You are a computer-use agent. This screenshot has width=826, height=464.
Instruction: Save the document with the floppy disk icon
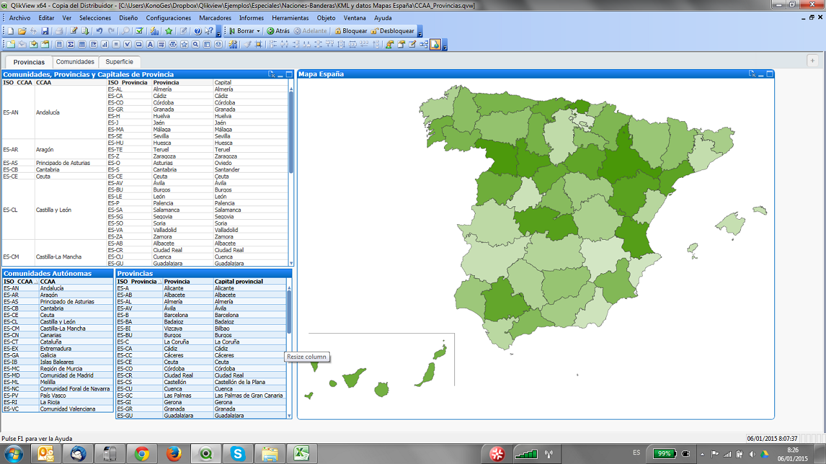(x=45, y=31)
